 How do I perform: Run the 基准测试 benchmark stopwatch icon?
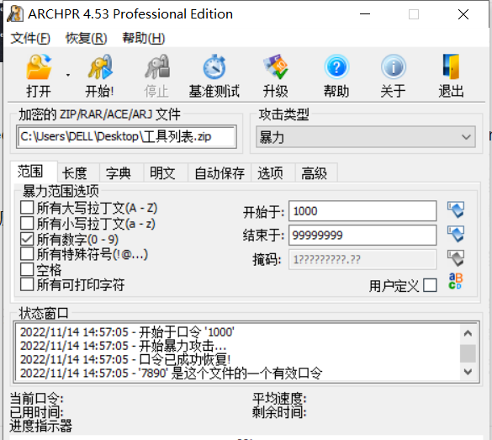pyautogui.click(x=214, y=66)
